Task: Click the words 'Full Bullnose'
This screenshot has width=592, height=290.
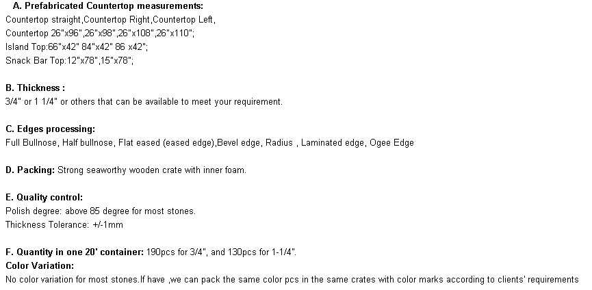Action: [x=31, y=142]
